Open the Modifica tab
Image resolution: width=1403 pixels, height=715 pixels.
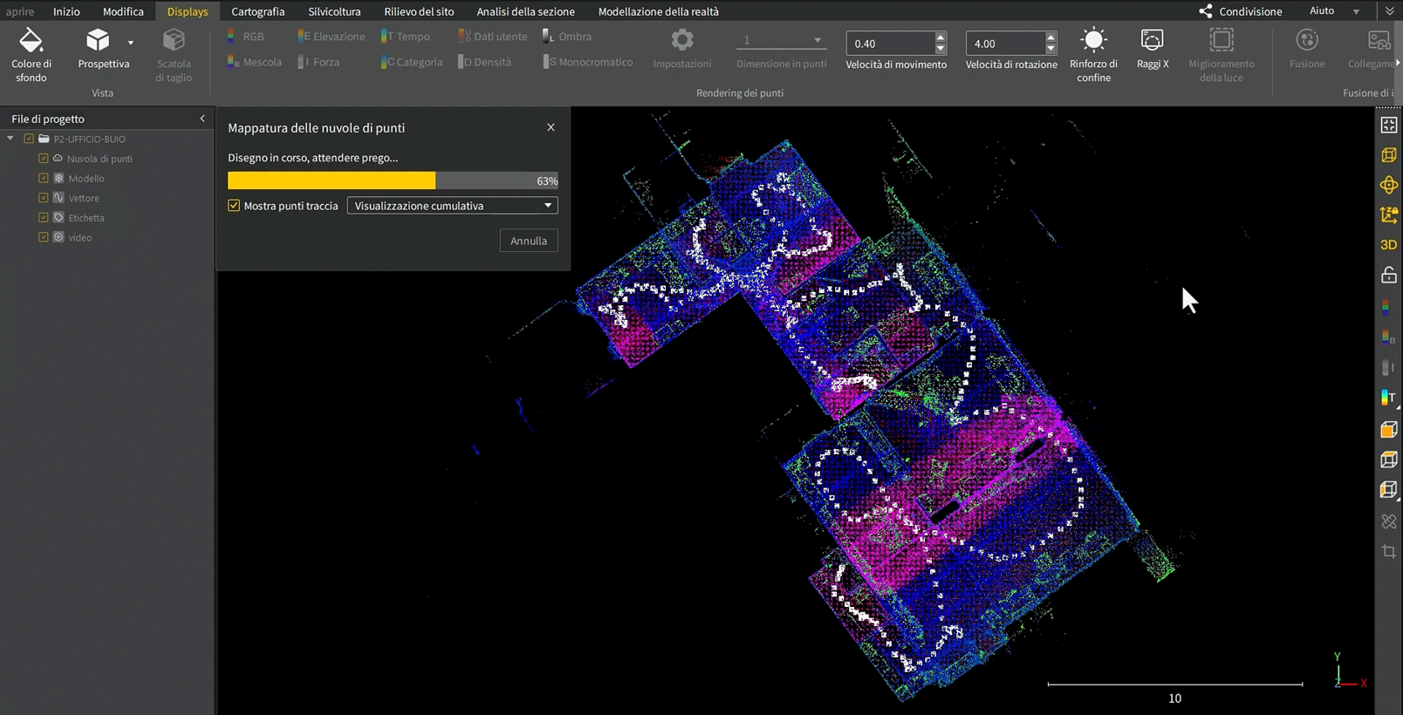pos(123,11)
